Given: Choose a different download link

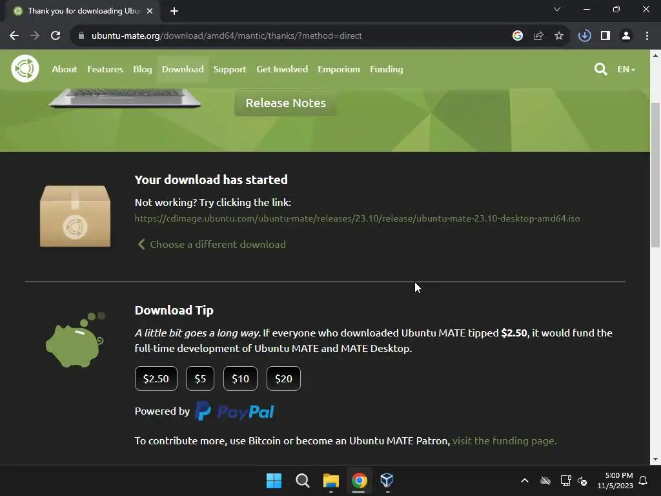Looking at the screenshot, I should (x=212, y=244).
